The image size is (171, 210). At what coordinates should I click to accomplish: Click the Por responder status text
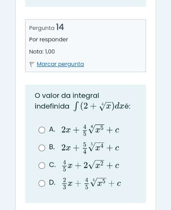48,39
